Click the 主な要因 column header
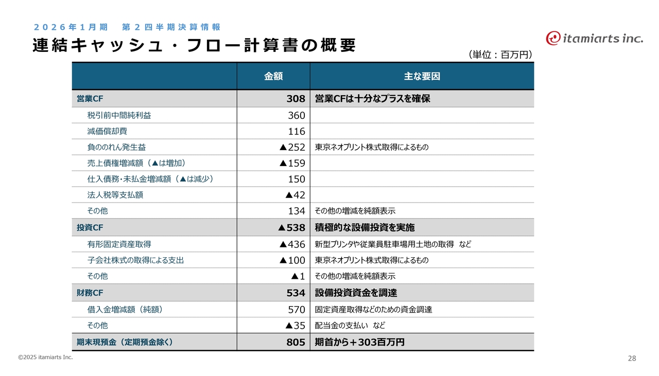The height and width of the screenshot is (376, 659). (422, 77)
